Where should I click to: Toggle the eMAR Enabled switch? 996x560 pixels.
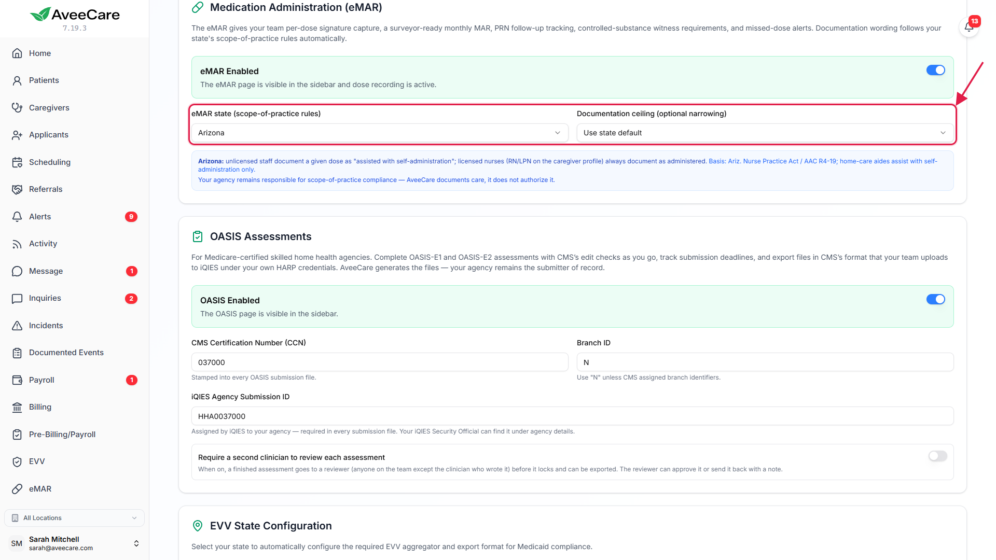click(936, 70)
